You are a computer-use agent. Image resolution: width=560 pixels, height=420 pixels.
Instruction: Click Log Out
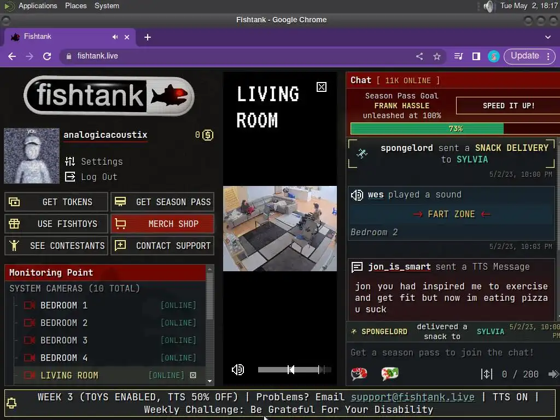91,177
